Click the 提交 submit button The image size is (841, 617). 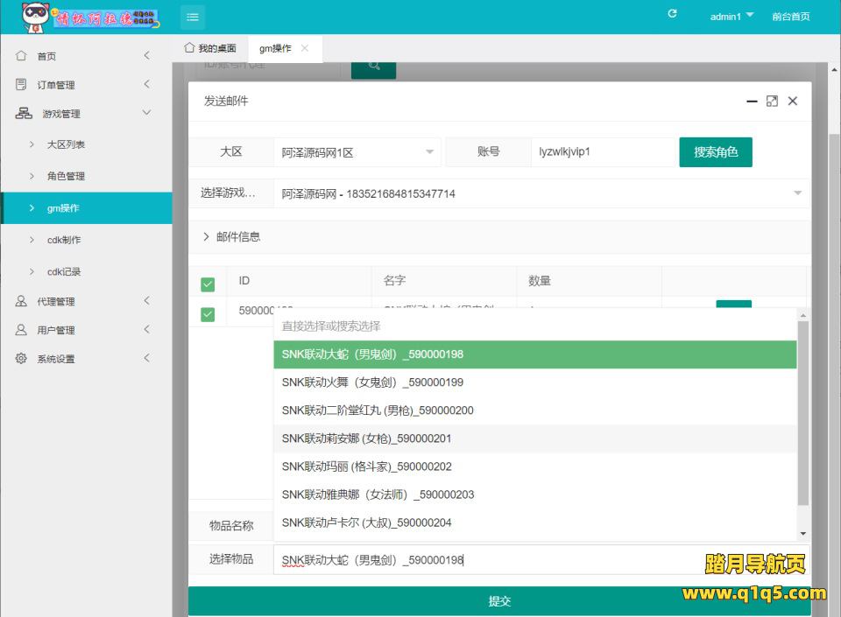[x=499, y=601]
